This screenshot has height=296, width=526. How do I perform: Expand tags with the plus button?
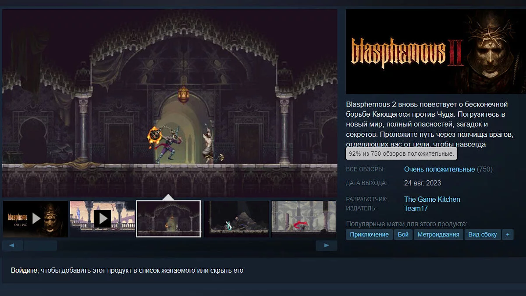[508, 235]
